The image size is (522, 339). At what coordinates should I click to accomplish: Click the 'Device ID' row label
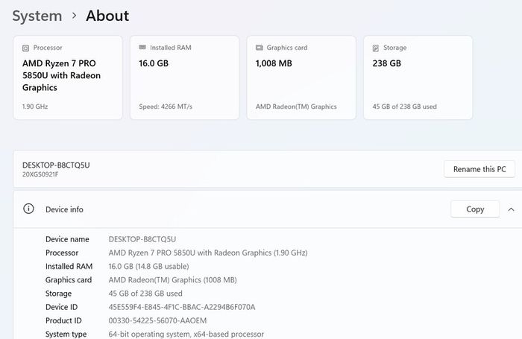point(62,307)
